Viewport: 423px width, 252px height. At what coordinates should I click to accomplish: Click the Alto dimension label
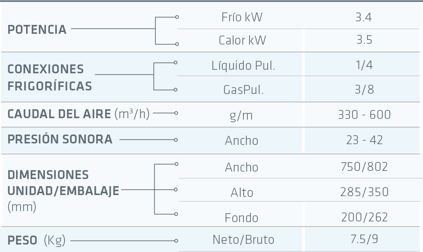coord(242,193)
